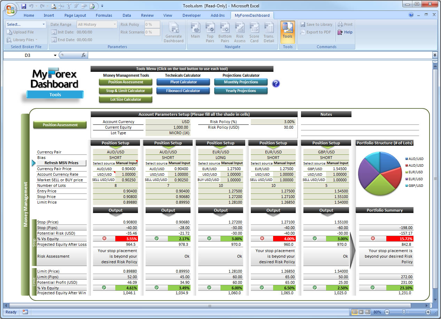Open the Stop & Limit Calculator tool

point(126,91)
